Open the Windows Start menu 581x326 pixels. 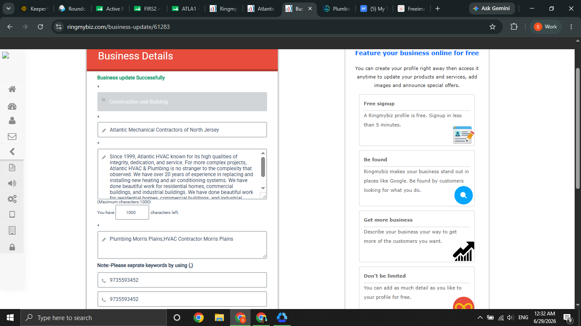[x=10, y=318]
